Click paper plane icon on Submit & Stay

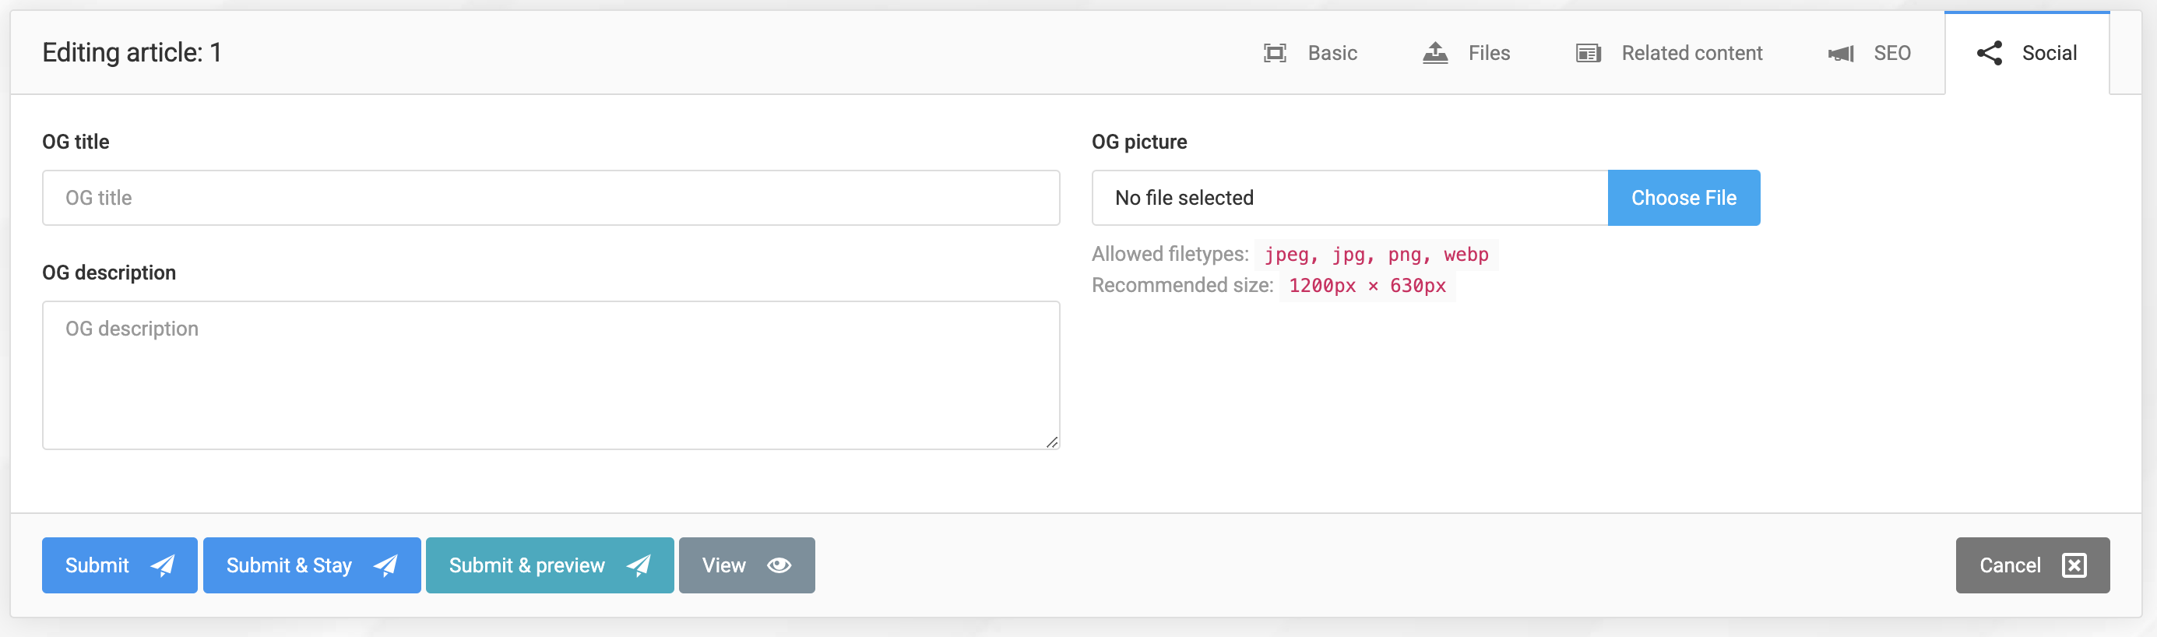(x=385, y=566)
